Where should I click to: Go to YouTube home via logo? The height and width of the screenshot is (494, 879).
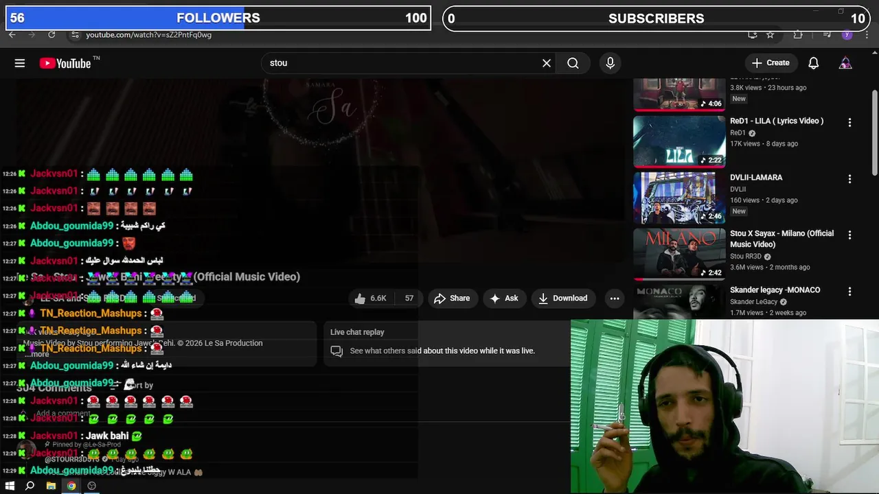65,63
